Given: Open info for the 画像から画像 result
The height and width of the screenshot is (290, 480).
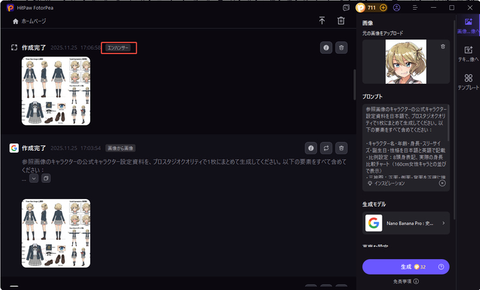Looking at the screenshot, I should click(311, 148).
